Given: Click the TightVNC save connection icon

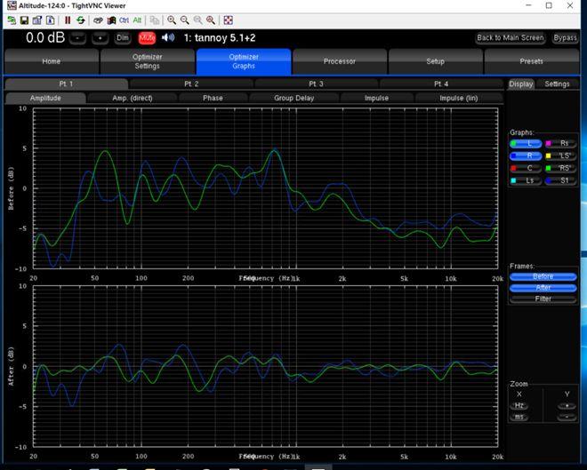Looking at the screenshot, I should tap(25, 20).
